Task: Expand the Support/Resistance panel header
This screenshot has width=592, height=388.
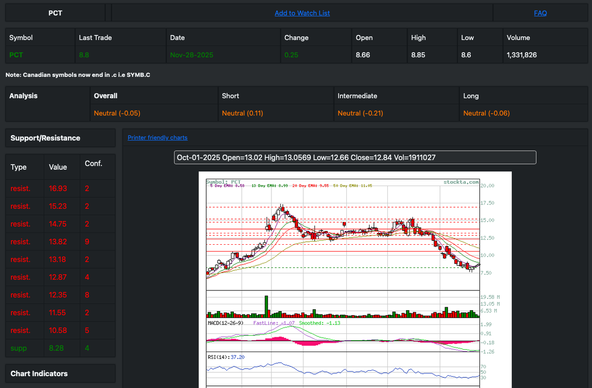Action: click(x=45, y=138)
